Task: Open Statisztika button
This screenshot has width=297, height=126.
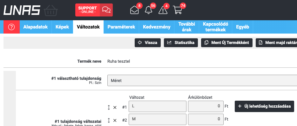Action: 181,43
